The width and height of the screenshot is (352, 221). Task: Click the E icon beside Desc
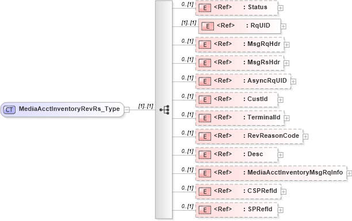coord(205,155)
